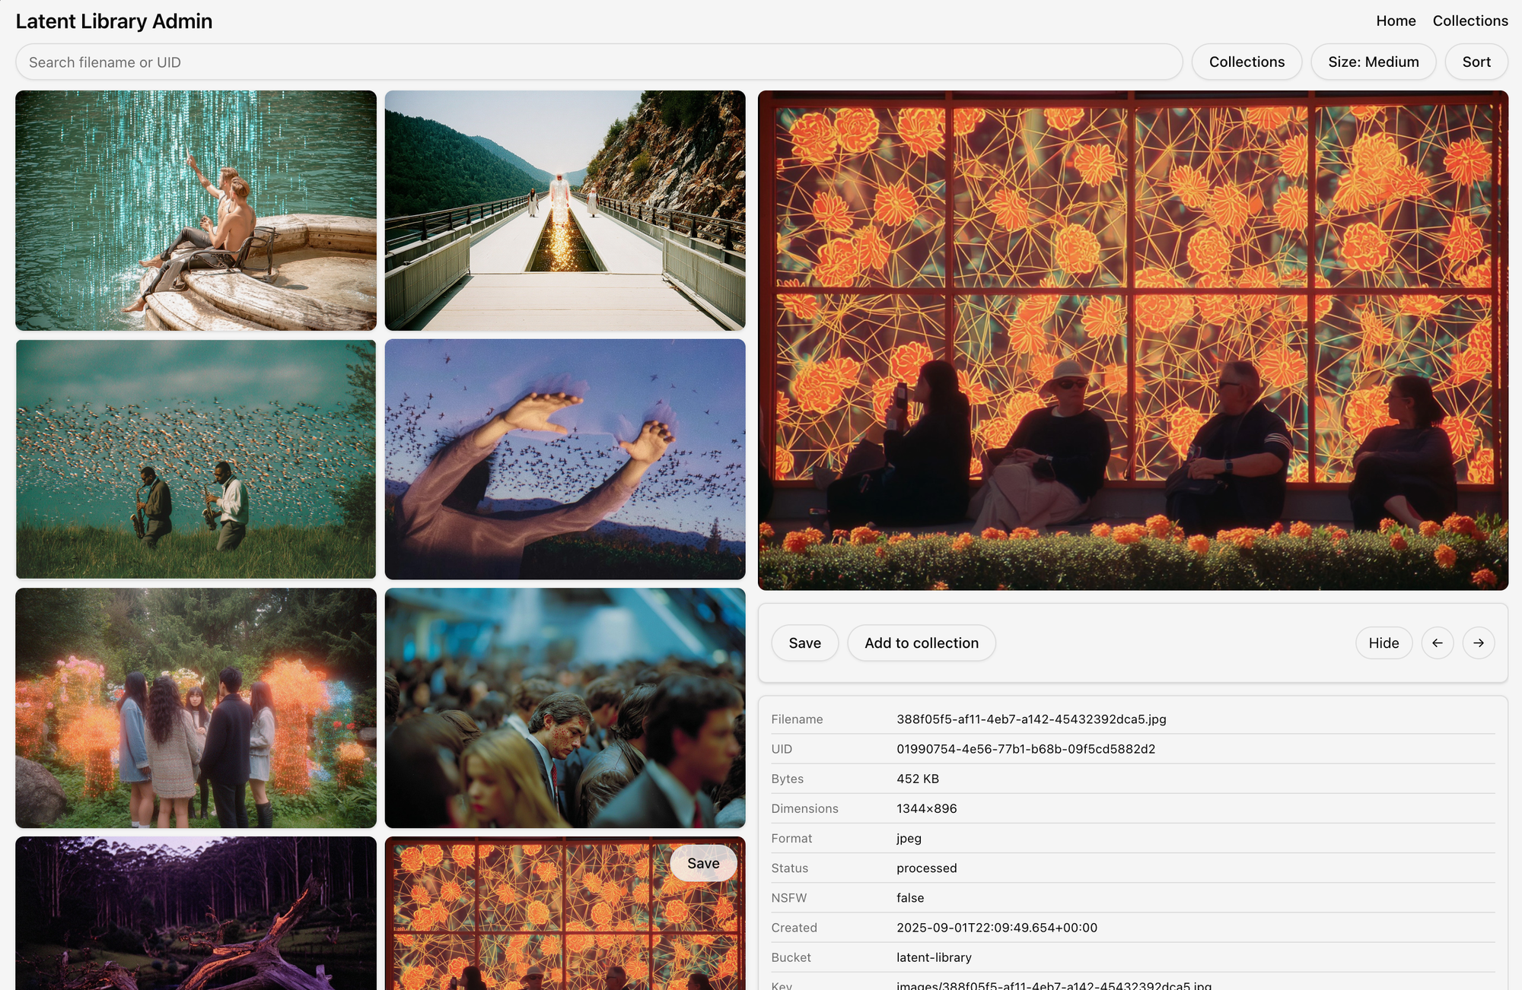The height and width of the screenshot is (990, 1522).
Task: Open the bridge walkway thumbnail
Action: 565,211
